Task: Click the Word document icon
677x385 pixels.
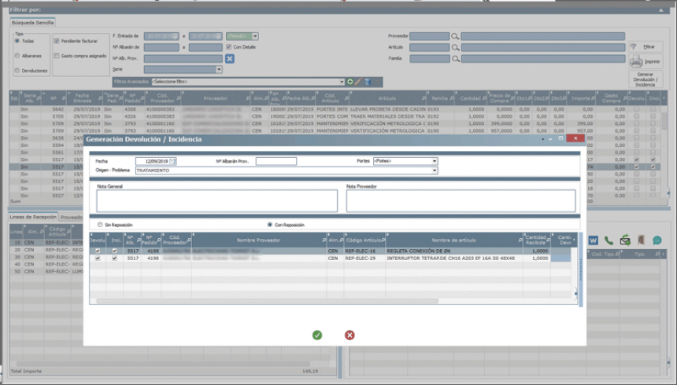Action: click(x=593, y=240)
